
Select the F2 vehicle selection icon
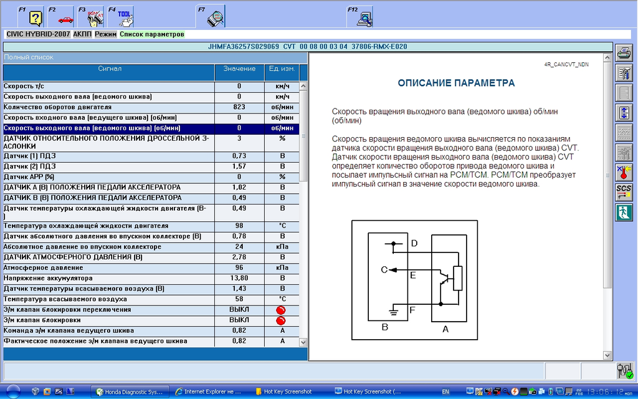pyautogui.click(x=61, y=17)
